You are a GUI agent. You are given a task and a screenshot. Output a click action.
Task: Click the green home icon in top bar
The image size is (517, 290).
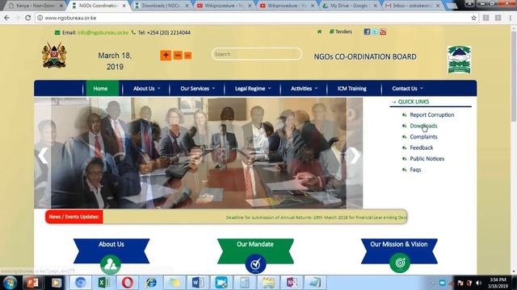[x=319, y=32]
